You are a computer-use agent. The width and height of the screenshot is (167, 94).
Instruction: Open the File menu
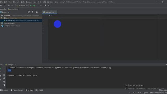click(x=2, y=2)
